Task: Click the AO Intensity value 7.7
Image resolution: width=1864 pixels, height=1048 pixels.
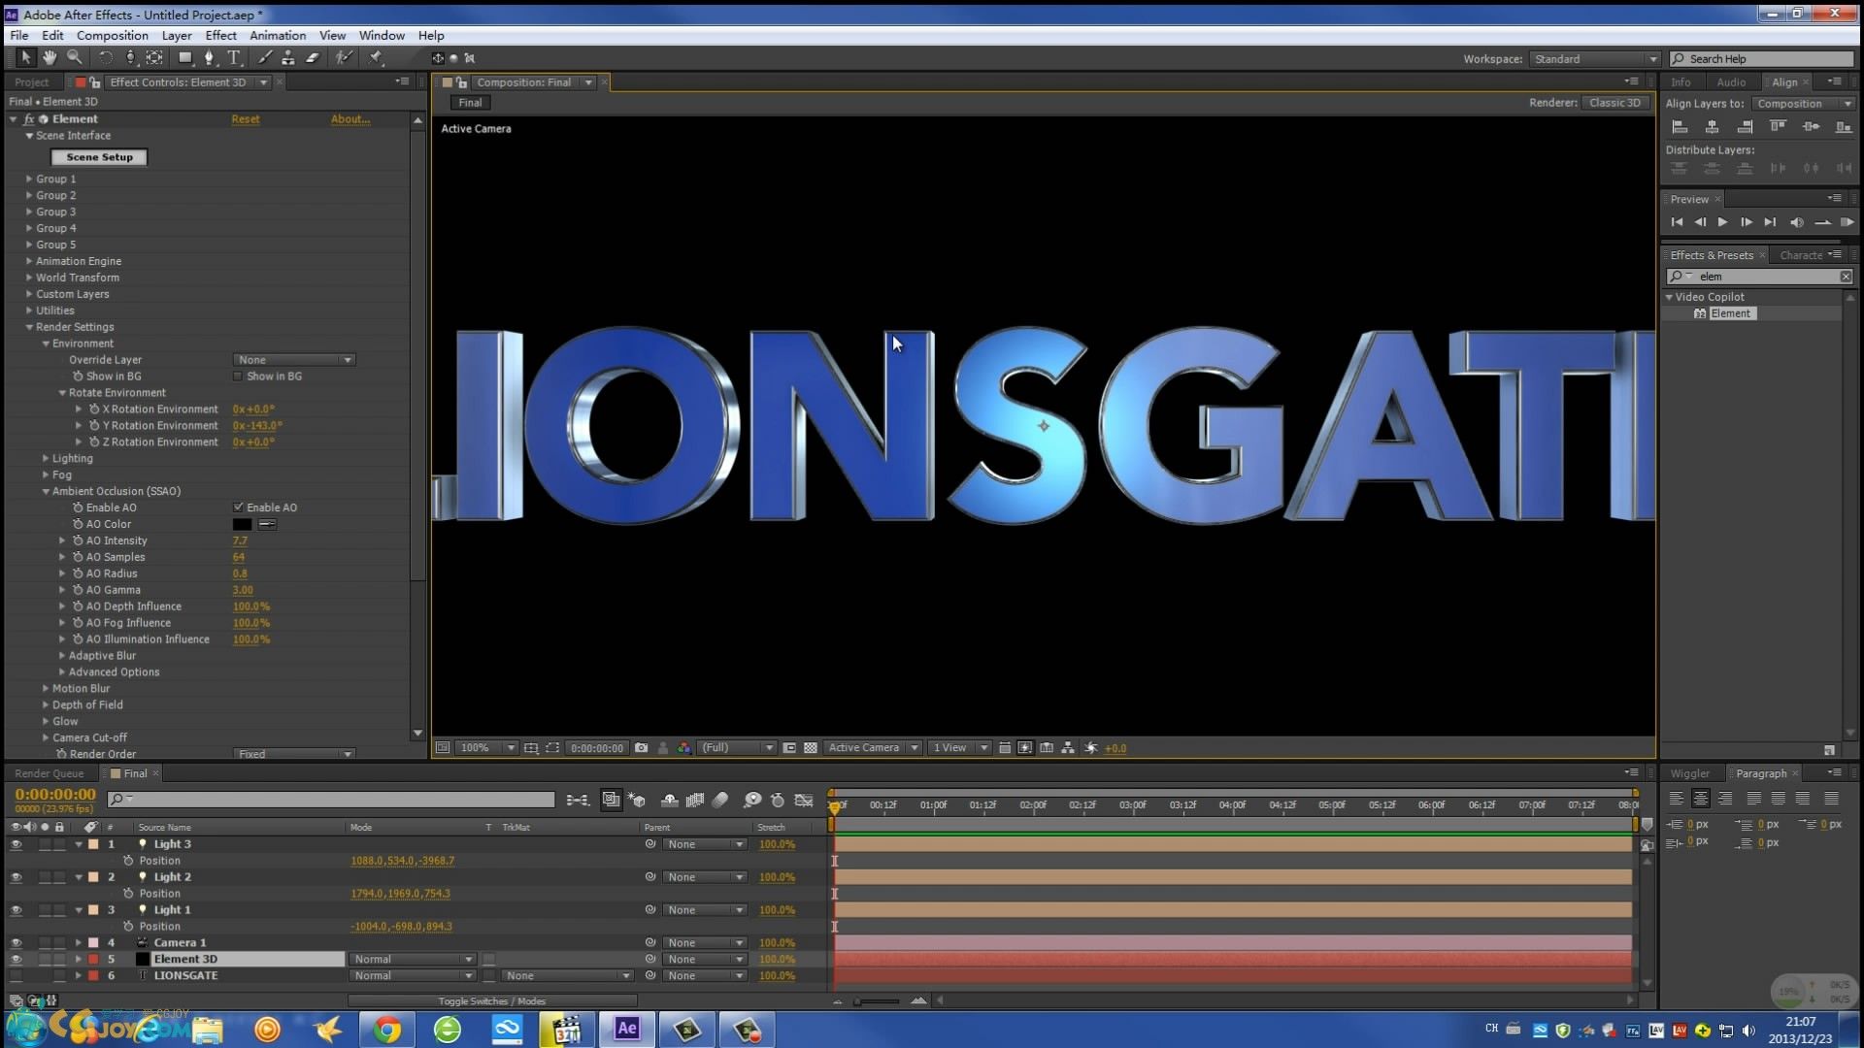Action: (240, 540)
